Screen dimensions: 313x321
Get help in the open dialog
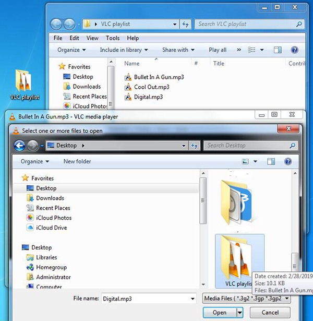click(288, 161)
